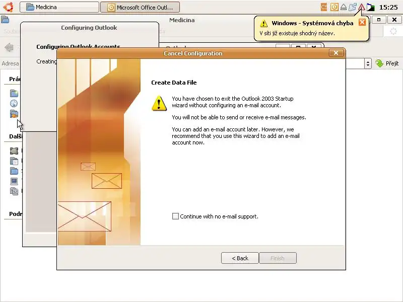Click the black-green flag tray icon
Viewport: 403px width, 302px height.
coord(370,7)
